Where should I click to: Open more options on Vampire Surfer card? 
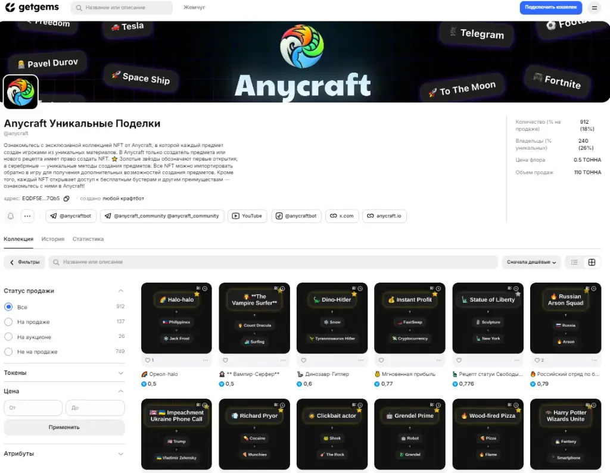283,361
